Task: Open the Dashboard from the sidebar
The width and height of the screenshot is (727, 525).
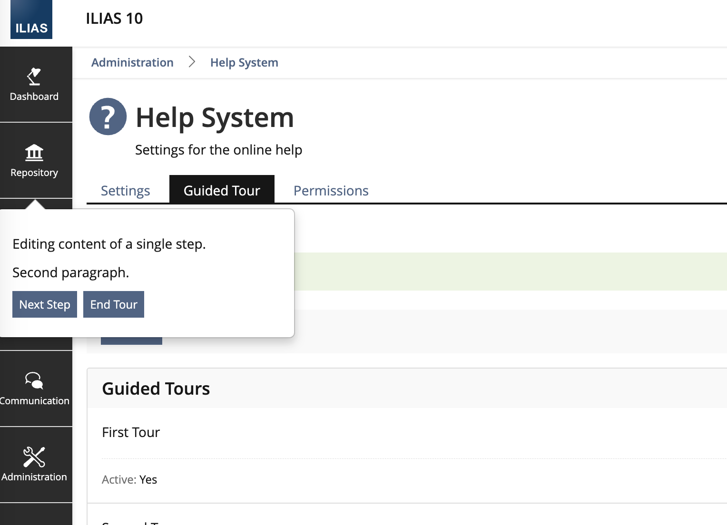Action: (x=34, y=85)
